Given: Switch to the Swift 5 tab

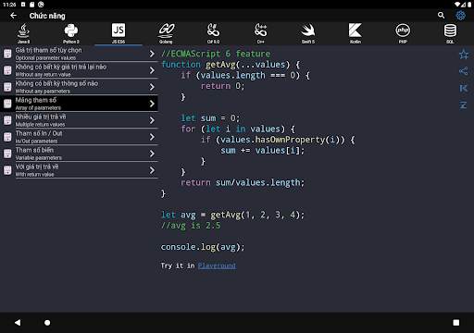Looking at the screenshot, I should [308, 33].
